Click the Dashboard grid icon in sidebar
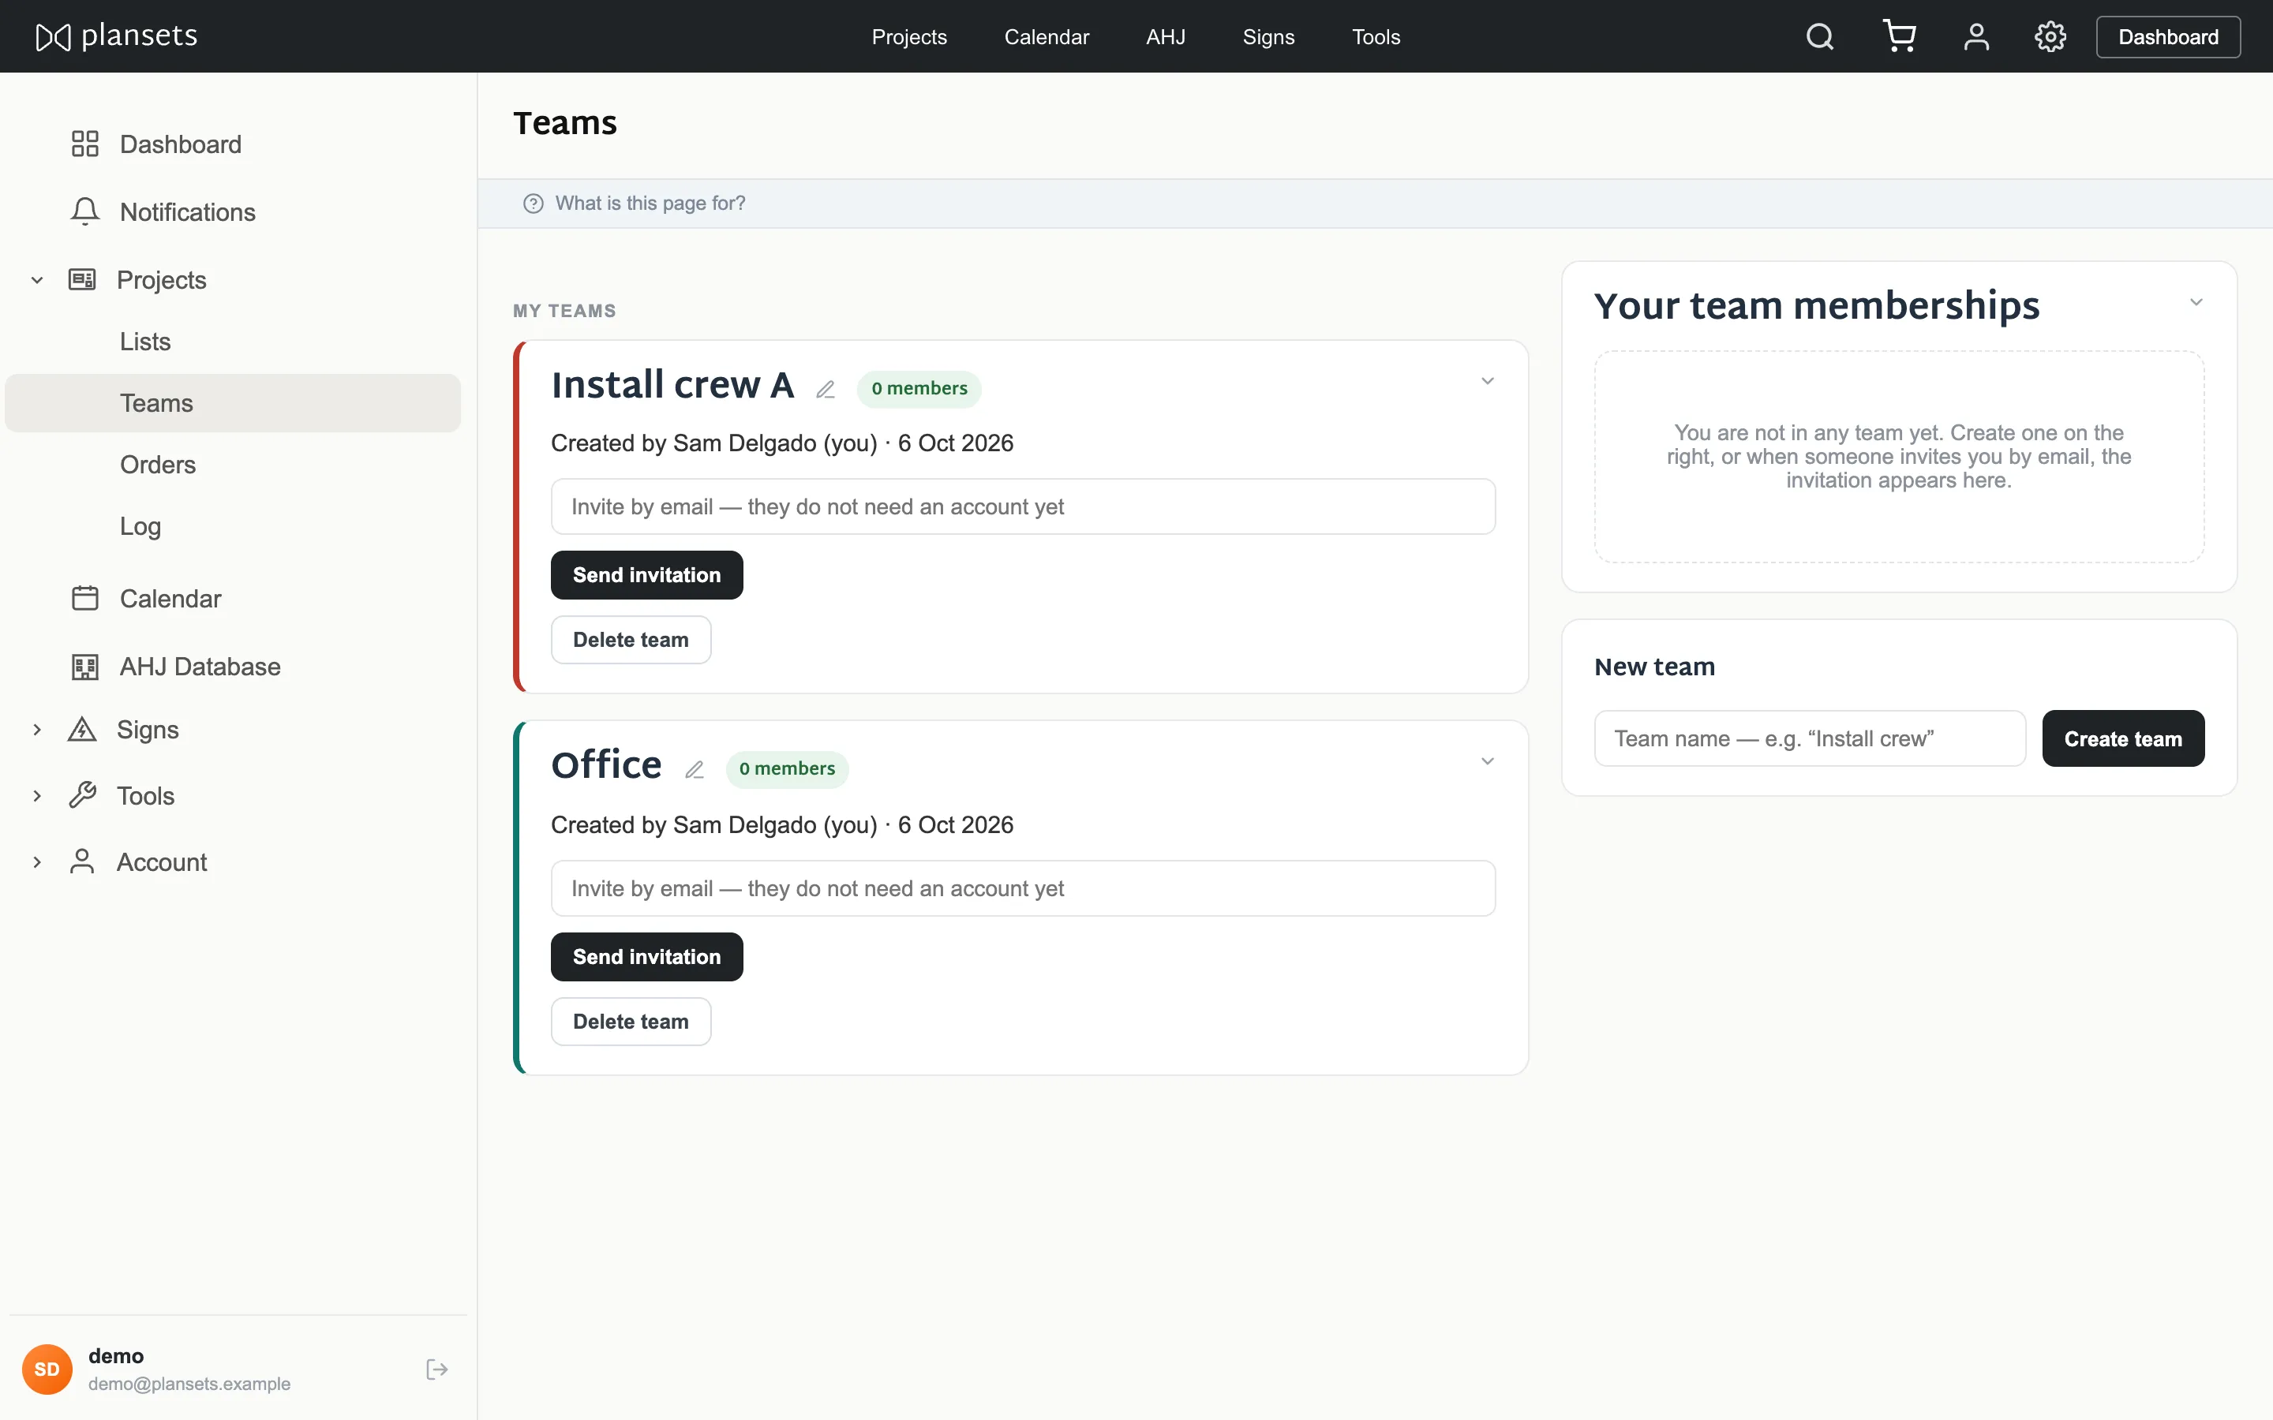2273x1420 pixels. point(84,144)
